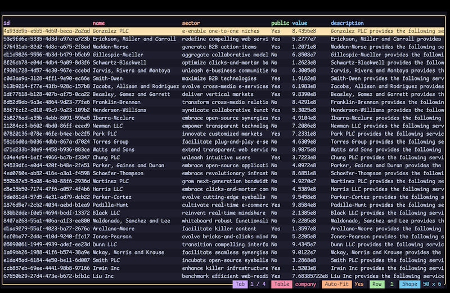Select the Irwin Inc name cell
This screenshot has height=293, width=450.
click(x=106, y=268)
